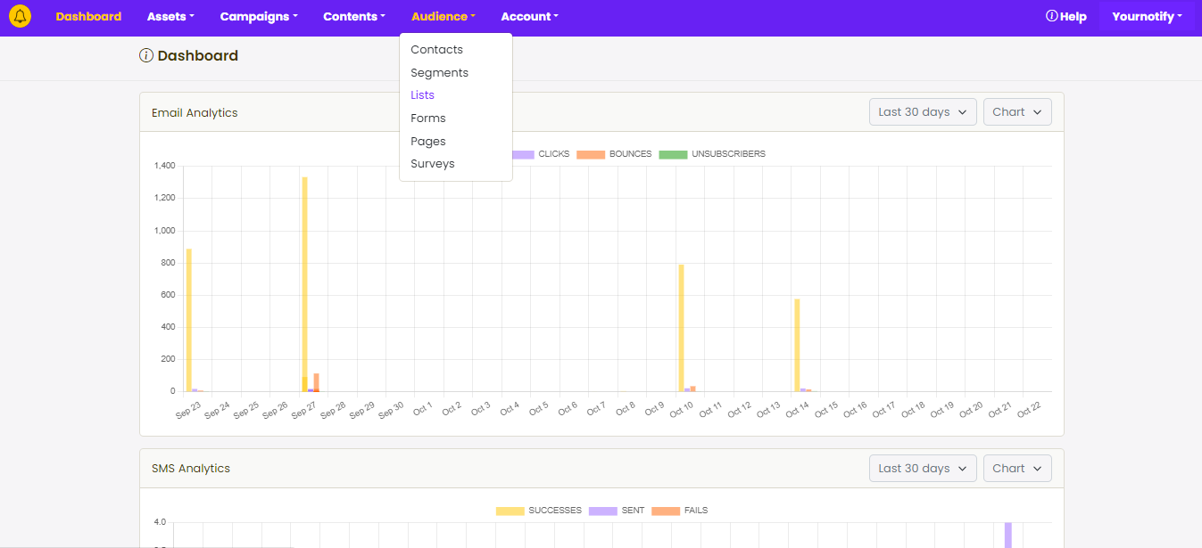Open Email Analytics Last 30 days dropdown
This screenshot has height=548, width=1202.
(x=923, y=112)
